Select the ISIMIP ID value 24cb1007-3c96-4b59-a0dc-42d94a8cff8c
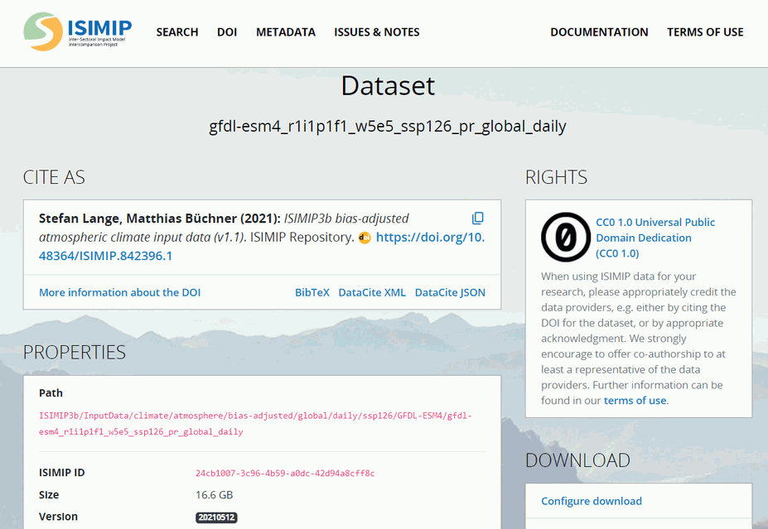Image resolution: width=768 pixels, height=529 pixels. tap(285, 474)
